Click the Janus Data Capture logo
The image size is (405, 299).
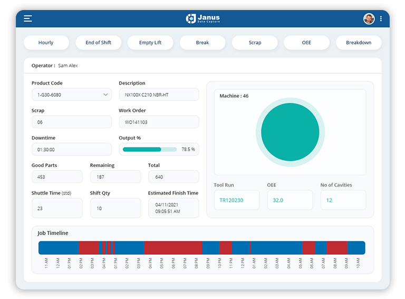[x=202, y=18]
